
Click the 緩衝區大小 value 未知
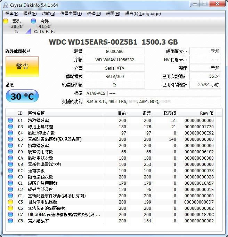(x=205, y=51)
